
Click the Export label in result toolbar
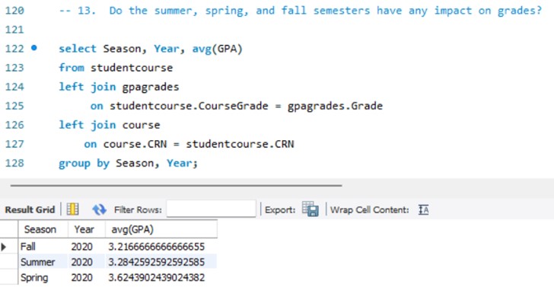pyautogui.click(x=280, y=210)
